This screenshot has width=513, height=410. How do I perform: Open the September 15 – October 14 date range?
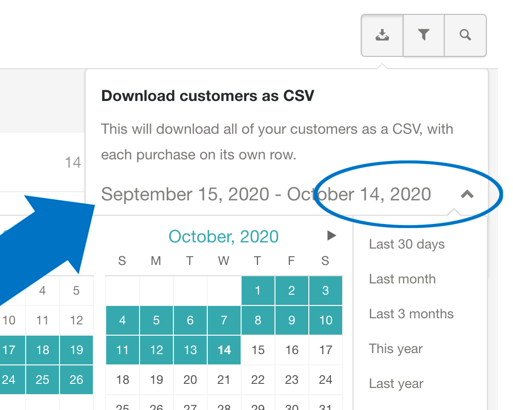tap(266, 194)
